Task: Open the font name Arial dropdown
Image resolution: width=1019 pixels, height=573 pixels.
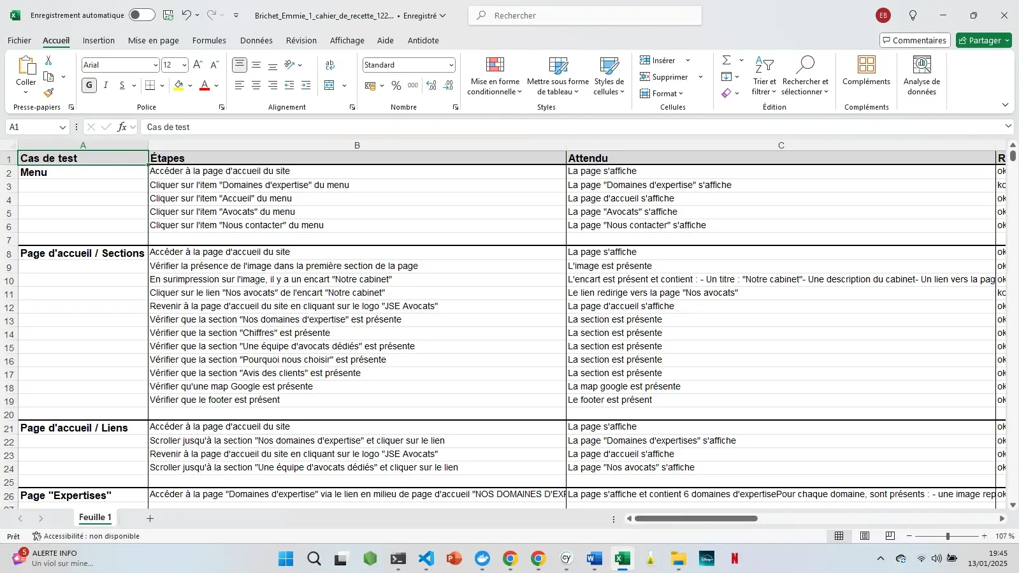Action: pos(155,65)
